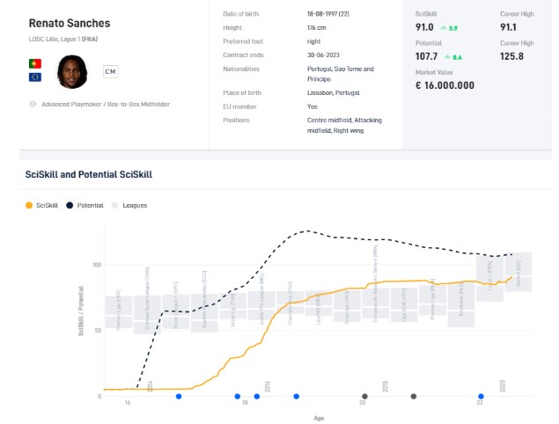The image size is (559, 424).
Task: Click Advanced Playmaker / Box-to-Box Midfielder text
Action: pos(106,104)
